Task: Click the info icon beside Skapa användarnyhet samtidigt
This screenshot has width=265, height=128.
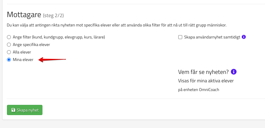Action: 244,37
